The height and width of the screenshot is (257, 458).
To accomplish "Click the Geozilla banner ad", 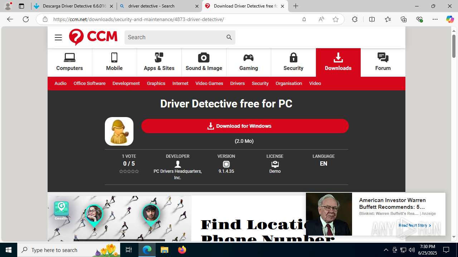I will click(x=119, y=218).
